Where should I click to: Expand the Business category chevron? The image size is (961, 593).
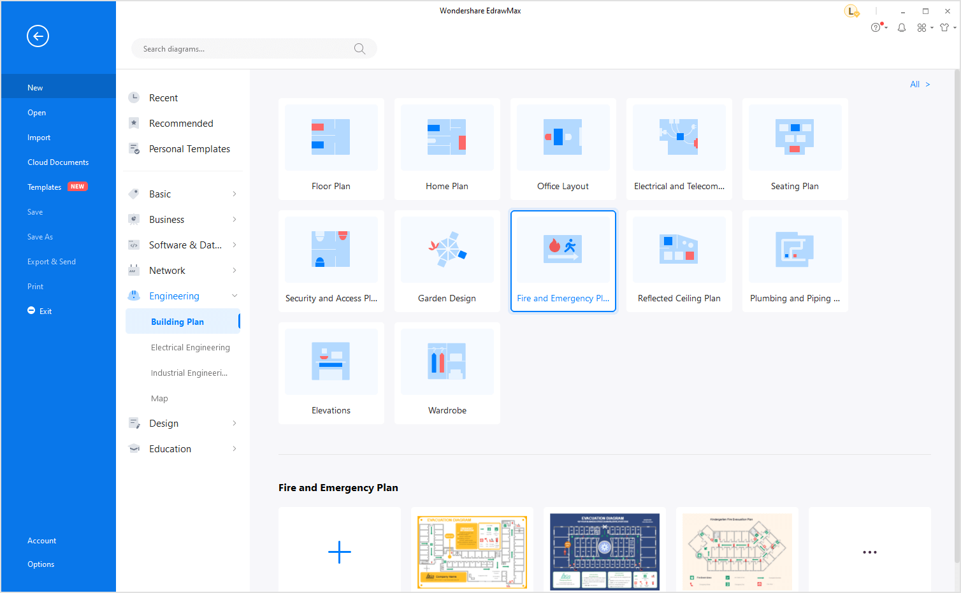pos(235,219)
